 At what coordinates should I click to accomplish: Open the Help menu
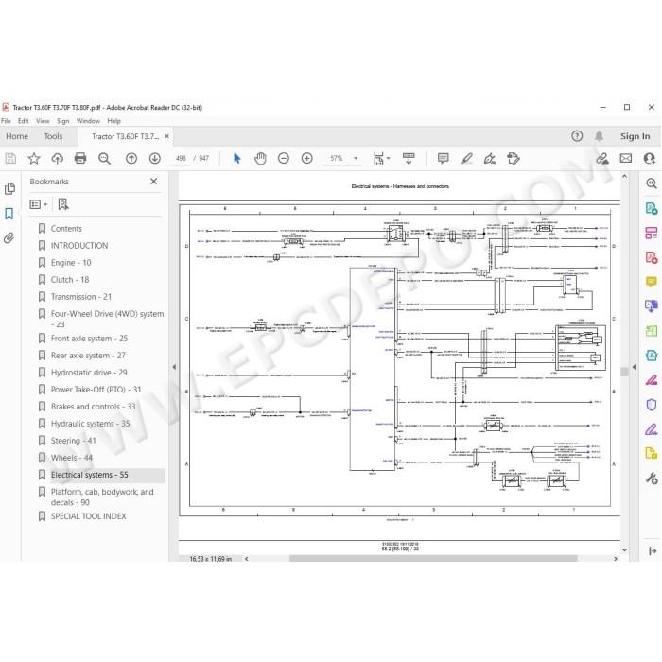tap(114, 121)
